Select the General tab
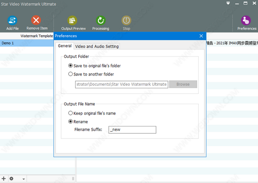Image resolution: width=258 pixels, height=183 pixels. (65, 46)
